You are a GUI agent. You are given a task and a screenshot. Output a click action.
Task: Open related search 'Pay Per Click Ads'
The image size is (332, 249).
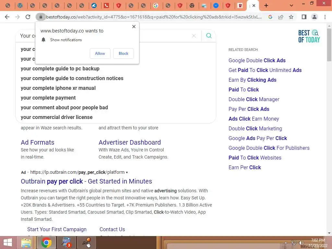click(x=249, y=109)
